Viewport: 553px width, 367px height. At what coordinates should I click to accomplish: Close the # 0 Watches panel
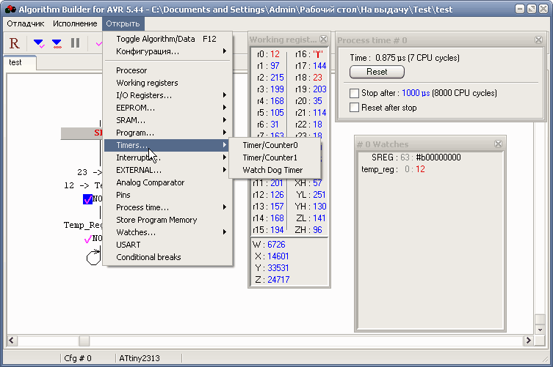pos(498,144)
